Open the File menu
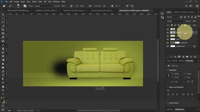The image size is (200, 112). (6, 2)
